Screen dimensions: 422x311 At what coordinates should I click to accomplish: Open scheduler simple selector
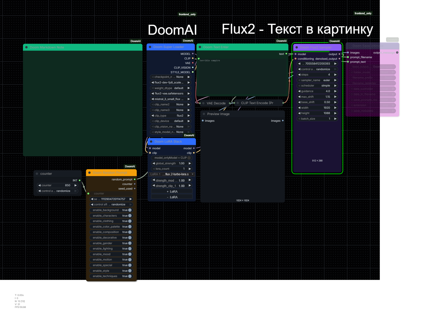(x=317, y=86)
